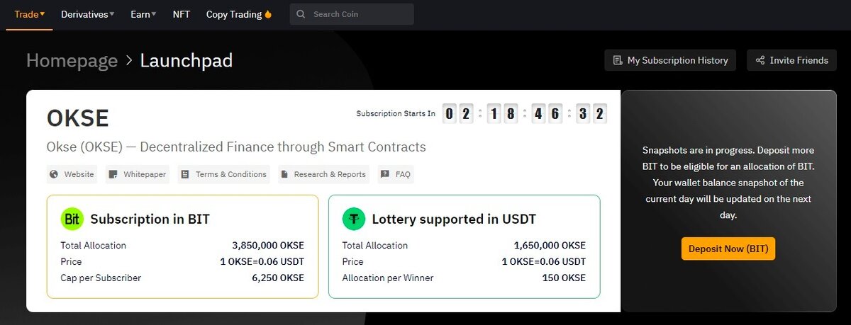Image resolution: width=851 pixels, height=325 pixels.
Task: Open My Subscription History
Action: tap(670, 60)
